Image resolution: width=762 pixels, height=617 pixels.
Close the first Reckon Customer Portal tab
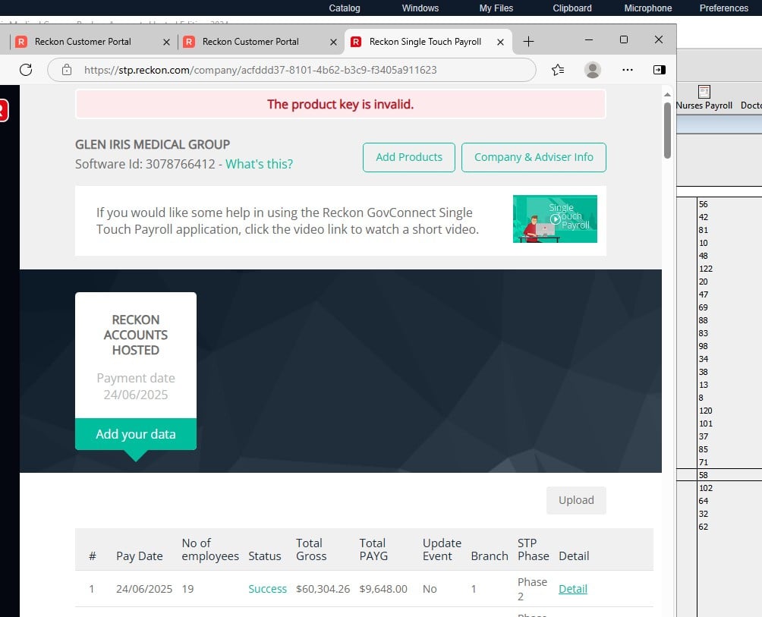pyautogui.click(x=166, y=42)
